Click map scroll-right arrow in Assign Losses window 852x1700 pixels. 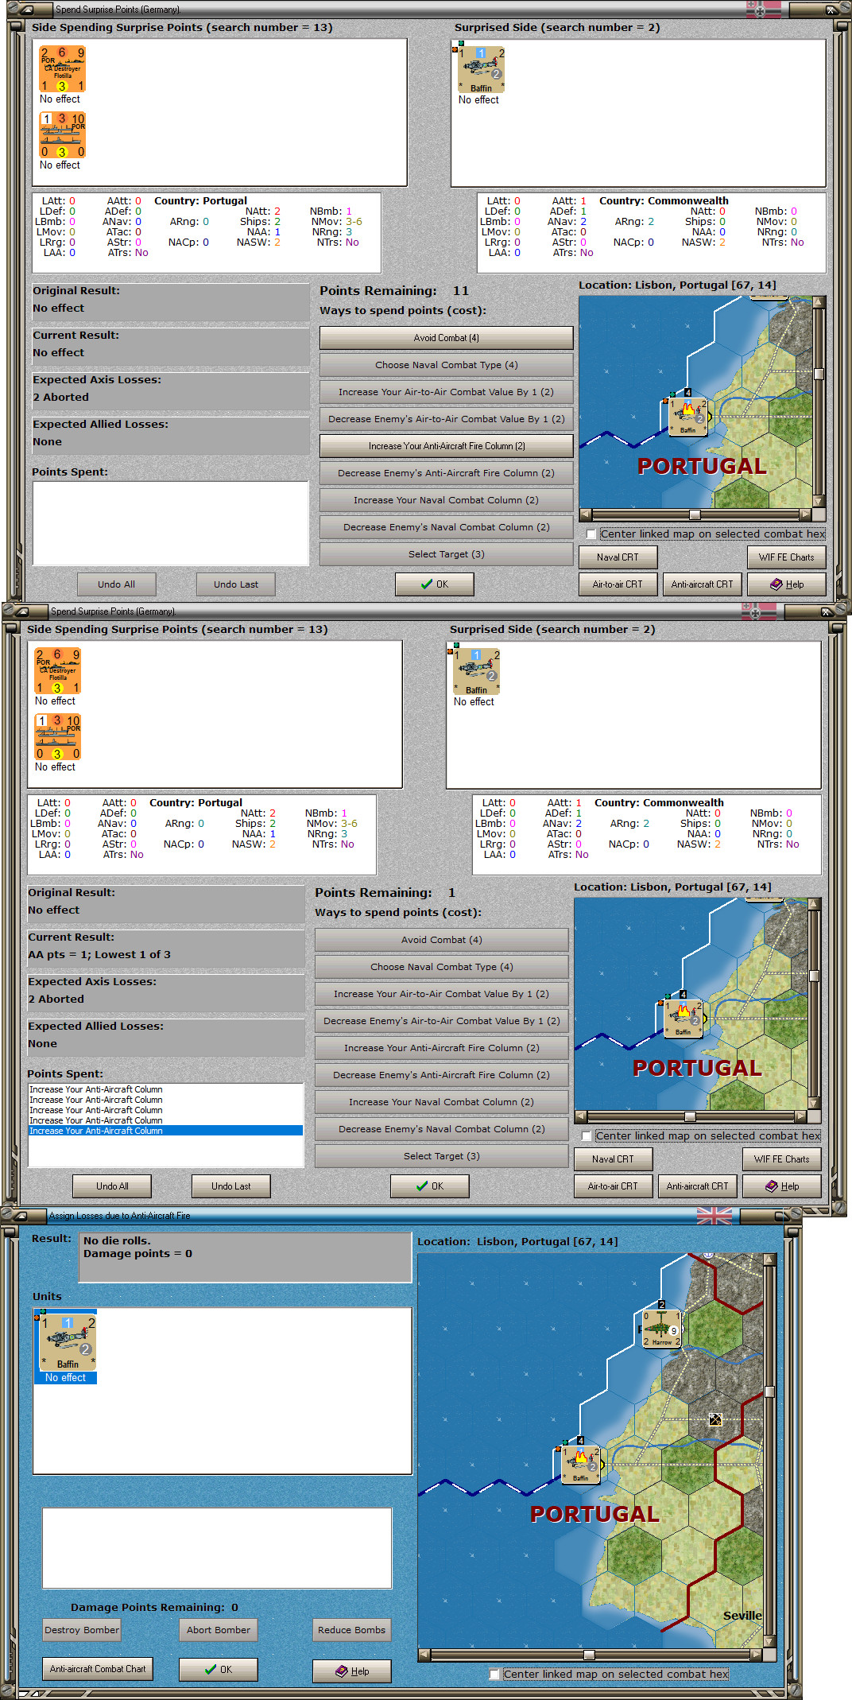click(757, 1655)
